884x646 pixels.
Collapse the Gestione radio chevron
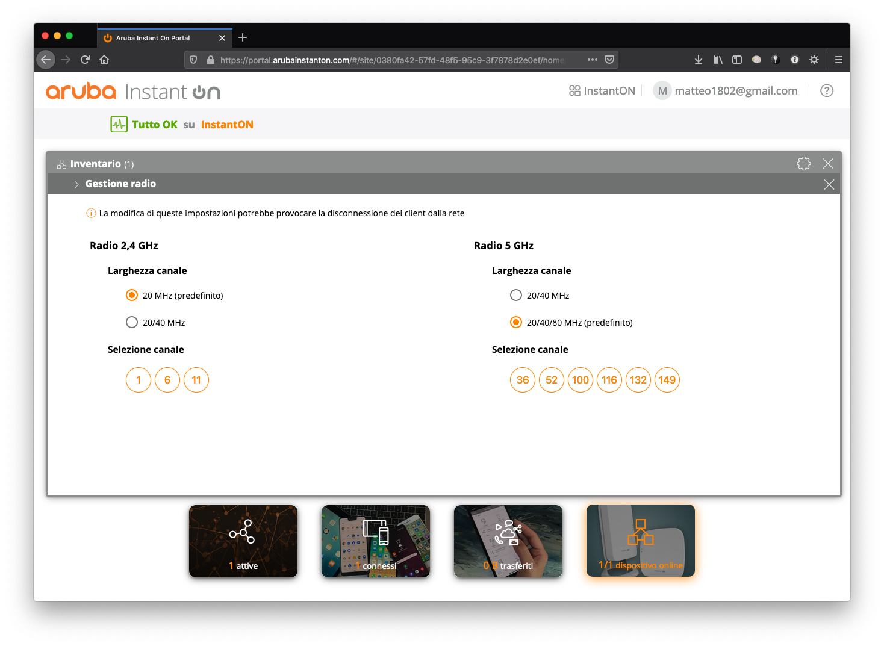coord(76,184)
